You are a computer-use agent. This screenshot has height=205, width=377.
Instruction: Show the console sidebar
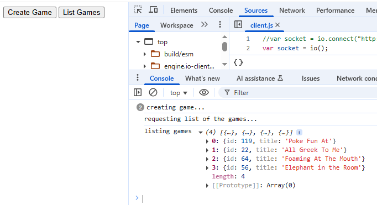coord(138,92)
